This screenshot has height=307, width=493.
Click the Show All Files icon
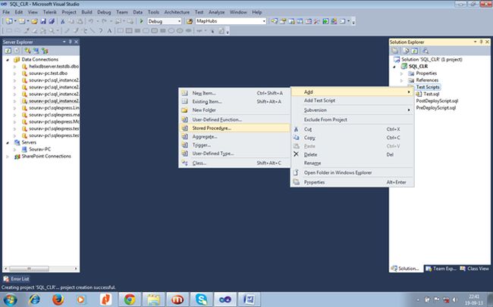coord(406,51)
